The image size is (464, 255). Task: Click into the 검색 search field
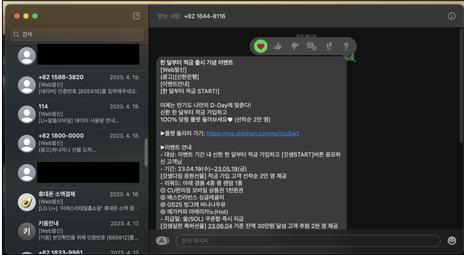[x=77, y=34]
